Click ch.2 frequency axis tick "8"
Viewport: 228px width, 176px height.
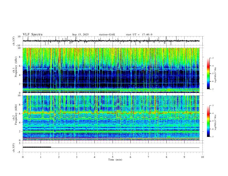point(20,105)
